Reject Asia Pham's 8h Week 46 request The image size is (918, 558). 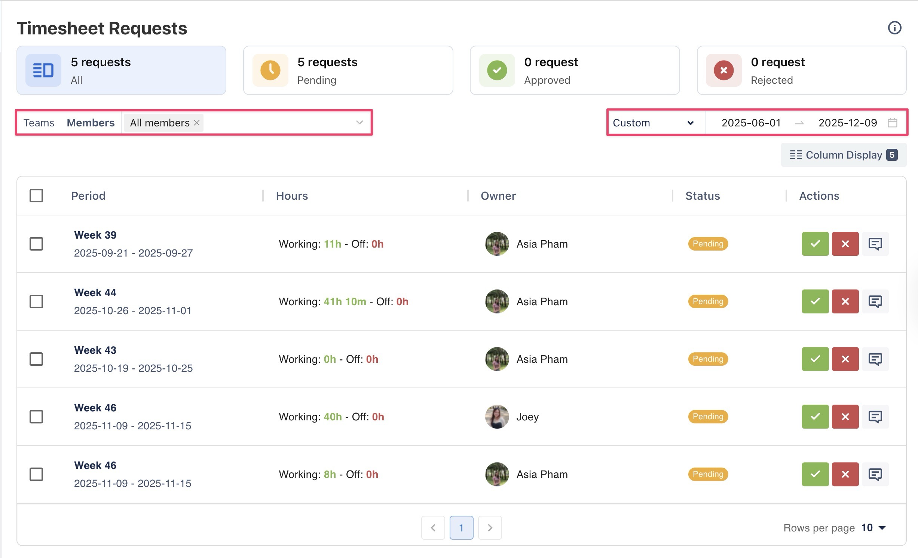845,474
